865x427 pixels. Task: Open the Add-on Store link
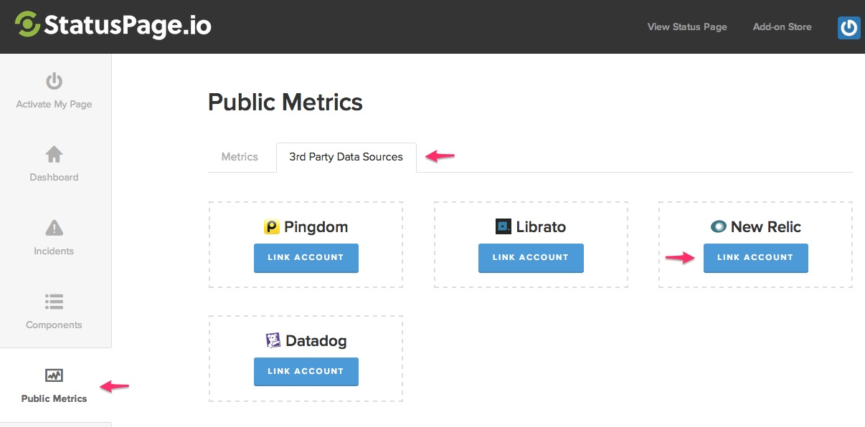click(782, 27)
